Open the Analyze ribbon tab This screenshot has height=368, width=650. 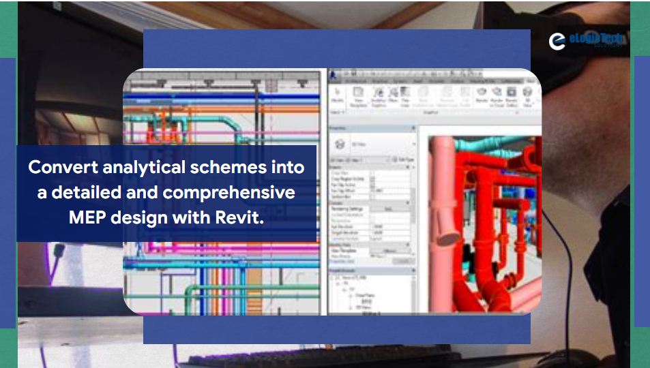(457, 81)
